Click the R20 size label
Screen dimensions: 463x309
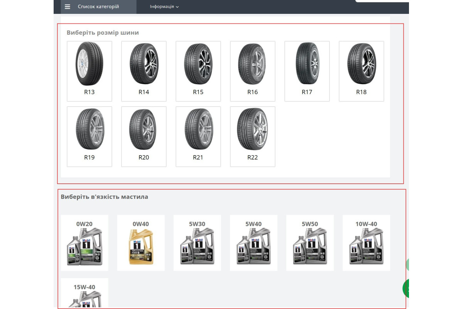pyautogui.click(x=144, y=157)
